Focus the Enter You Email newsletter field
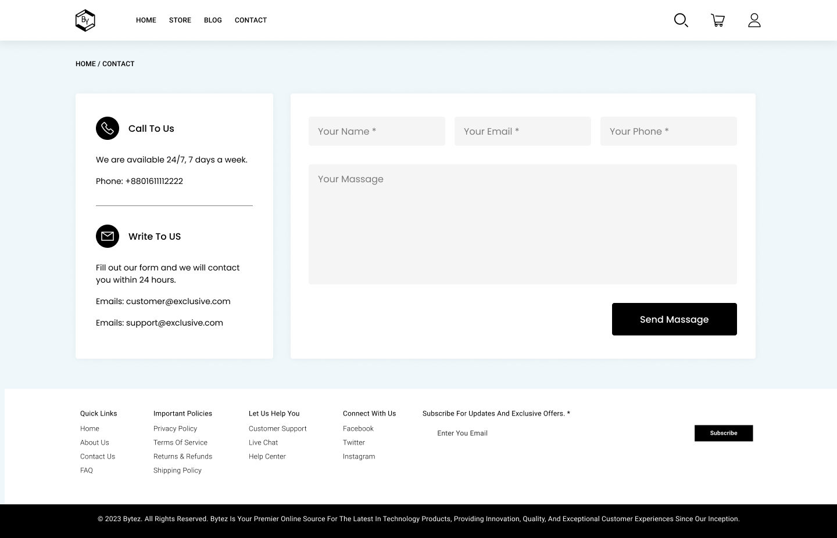 [x=558, y=433]
